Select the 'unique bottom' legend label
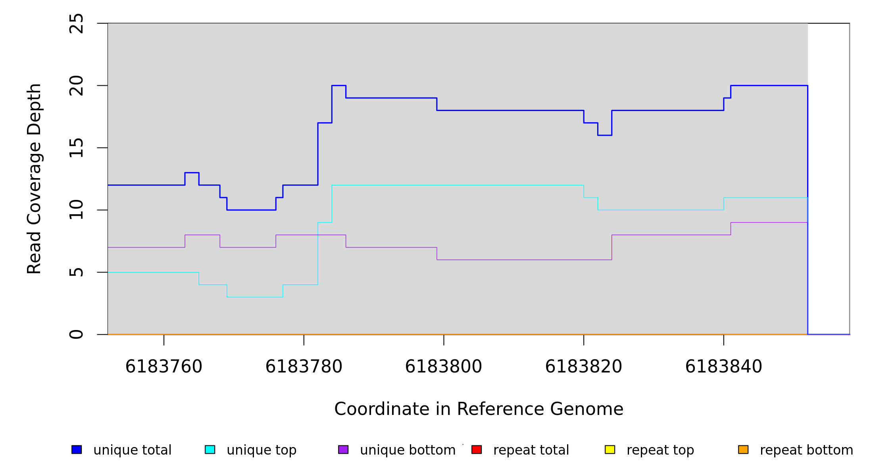Screen dimensions: 873x476 408,450
